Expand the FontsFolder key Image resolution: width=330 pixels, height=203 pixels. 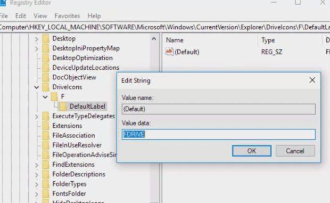point(37,194)
